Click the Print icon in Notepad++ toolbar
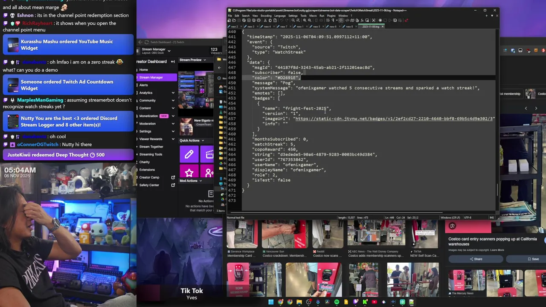The height and width of the screenshot is (307, 546). 258,20
